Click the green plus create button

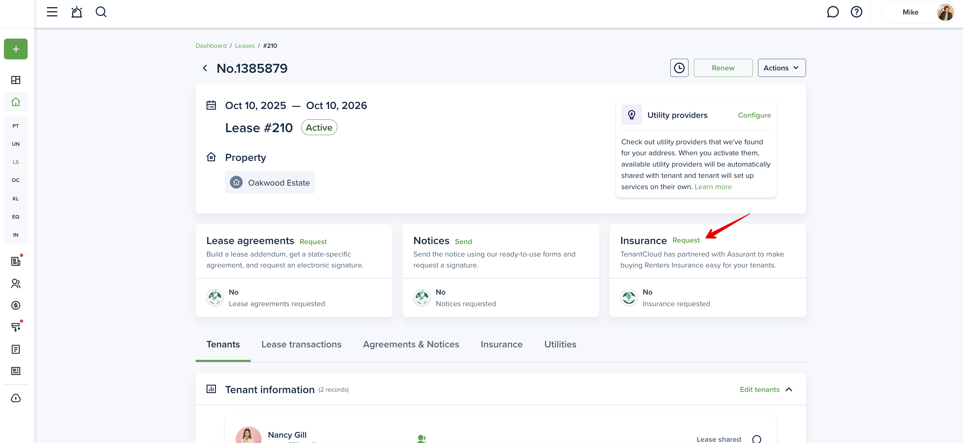(16, 49)
